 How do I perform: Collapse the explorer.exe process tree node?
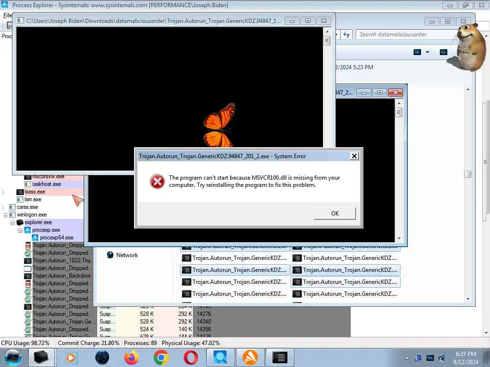point(13,223)
